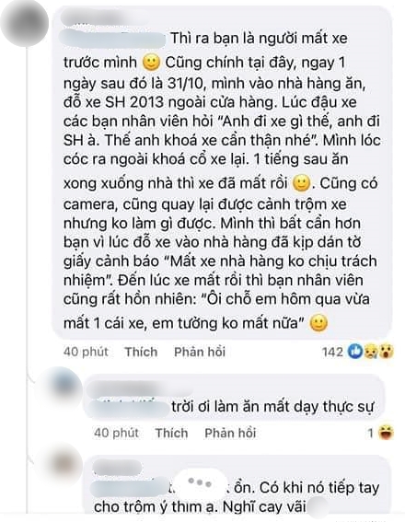Click the wow reaction emoji on main comment

coord(386,352)
